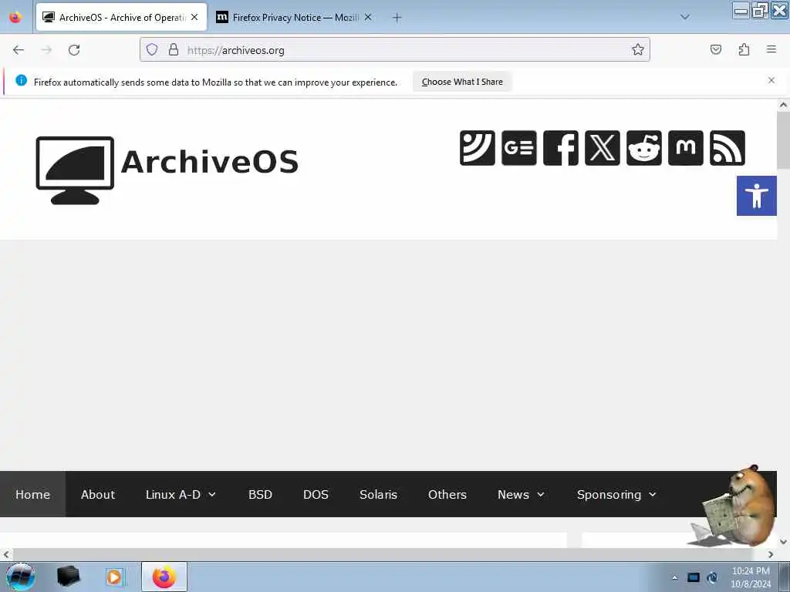Click Firefox taskbar button
The height and width of the screenshot is (592, 790).
[x=164, y=577]
